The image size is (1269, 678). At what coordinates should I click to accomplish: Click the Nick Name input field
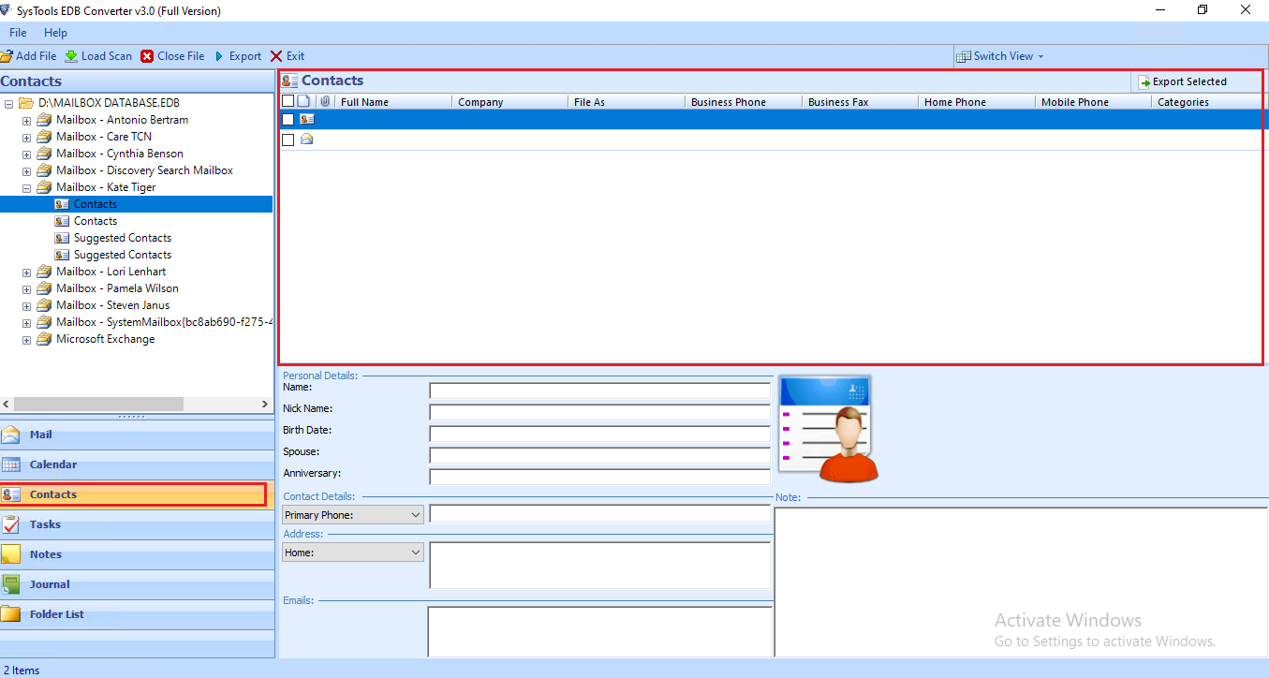pyautogui.click(x=599, y=412)
